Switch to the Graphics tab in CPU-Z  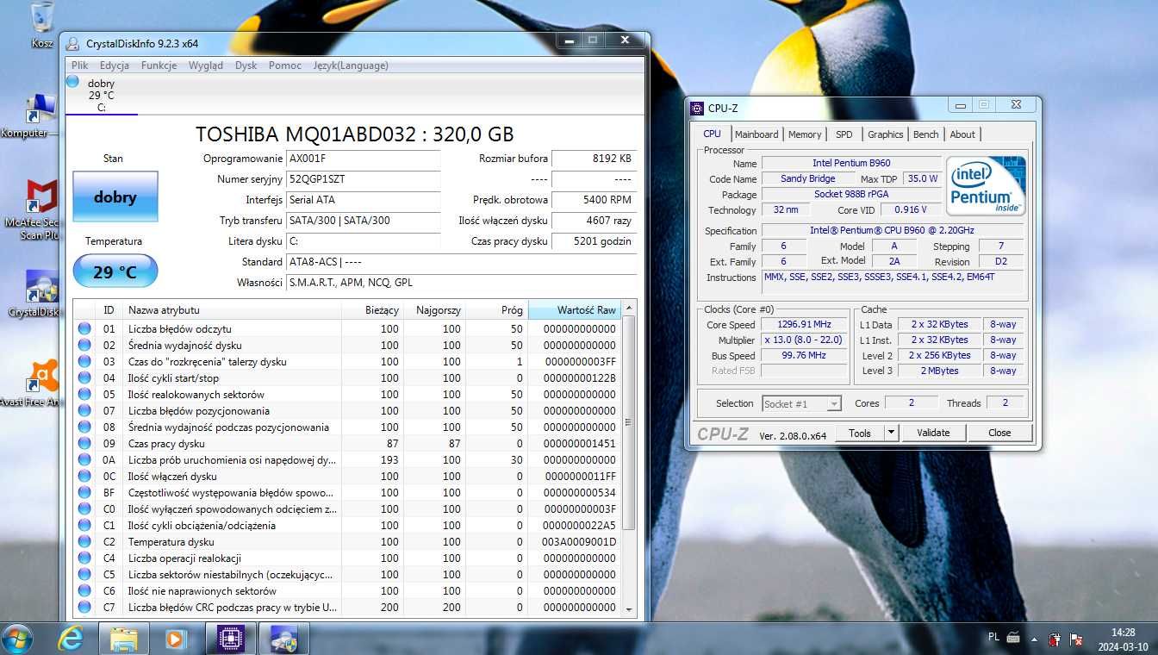click(x=885, y=134)
